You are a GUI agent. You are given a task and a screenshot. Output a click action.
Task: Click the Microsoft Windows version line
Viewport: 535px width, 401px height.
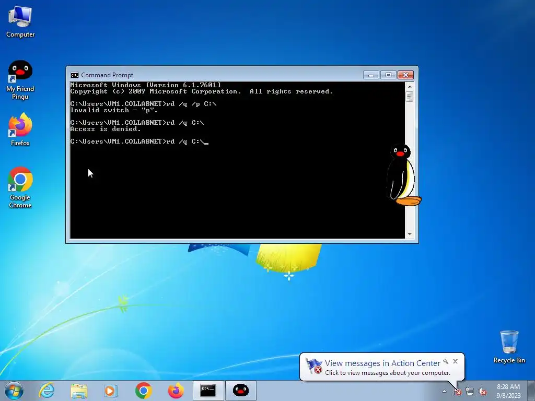point(146,85)
